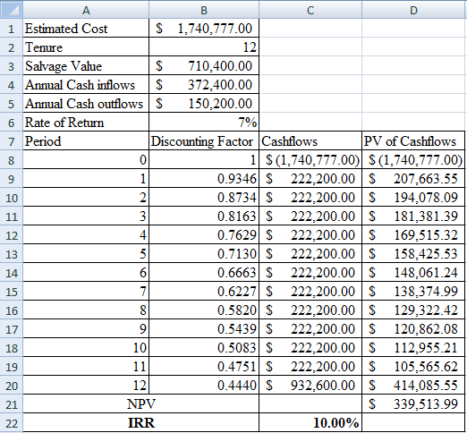Screen dimensions: 467x433
Task: Select the $932,600.00 final cashflow cell
Action: tap(310, 386)
